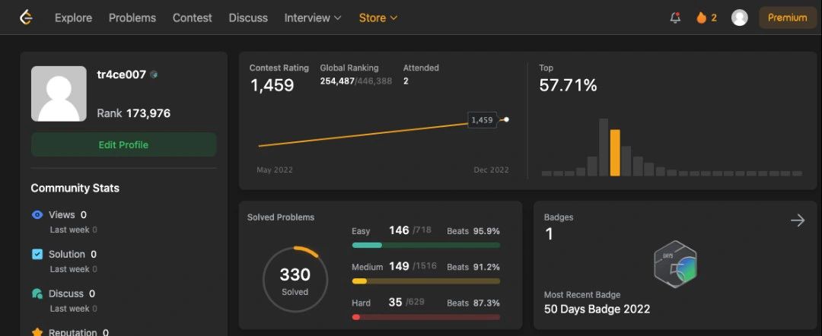Open the Discuss page
Image resolution: width=822 pixels, height=336 pixels.
(x=248, y=17)
